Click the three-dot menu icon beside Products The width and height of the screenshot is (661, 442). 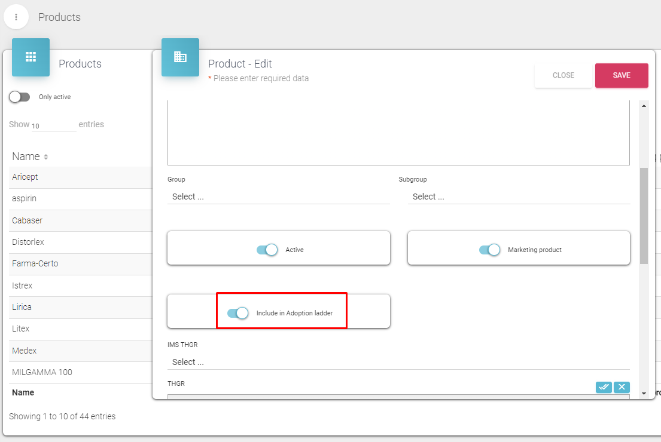click(x=16, y=17)
